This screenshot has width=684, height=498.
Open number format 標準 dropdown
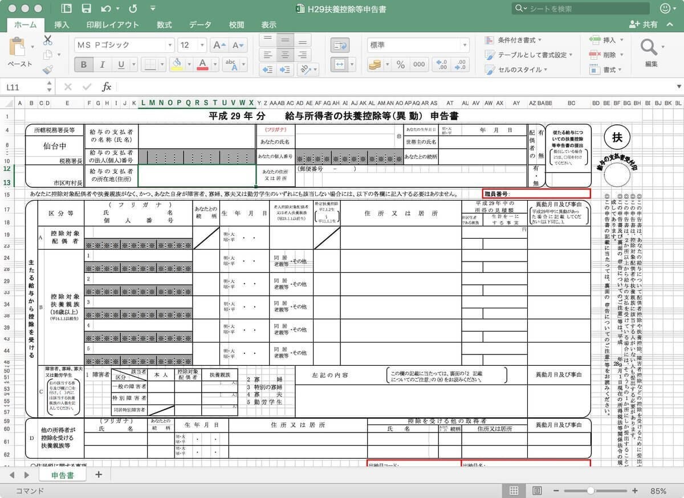coord(465,46)
